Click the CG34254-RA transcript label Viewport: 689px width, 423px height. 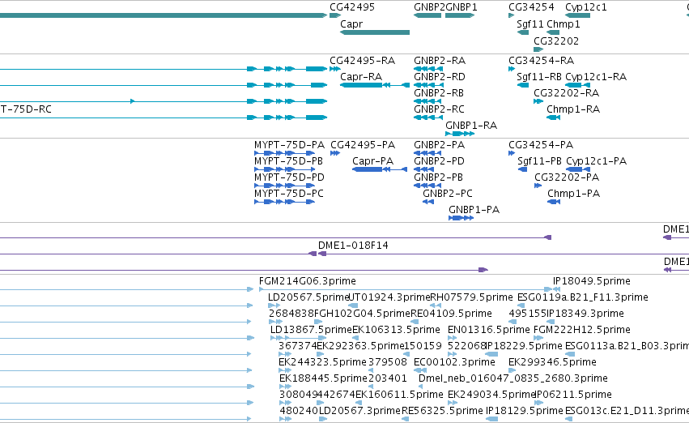pyautogui.click(x=542, y=60)
